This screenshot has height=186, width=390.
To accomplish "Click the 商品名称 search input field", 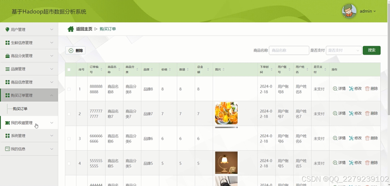I will 289,50.
